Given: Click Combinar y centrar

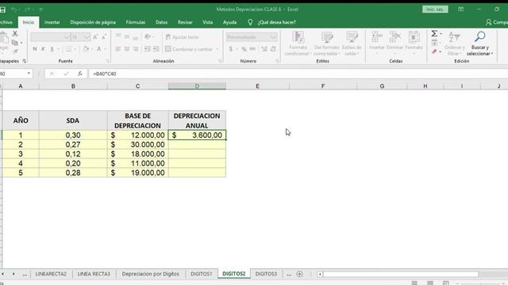Looking at the screenshot, I should 189,49.
